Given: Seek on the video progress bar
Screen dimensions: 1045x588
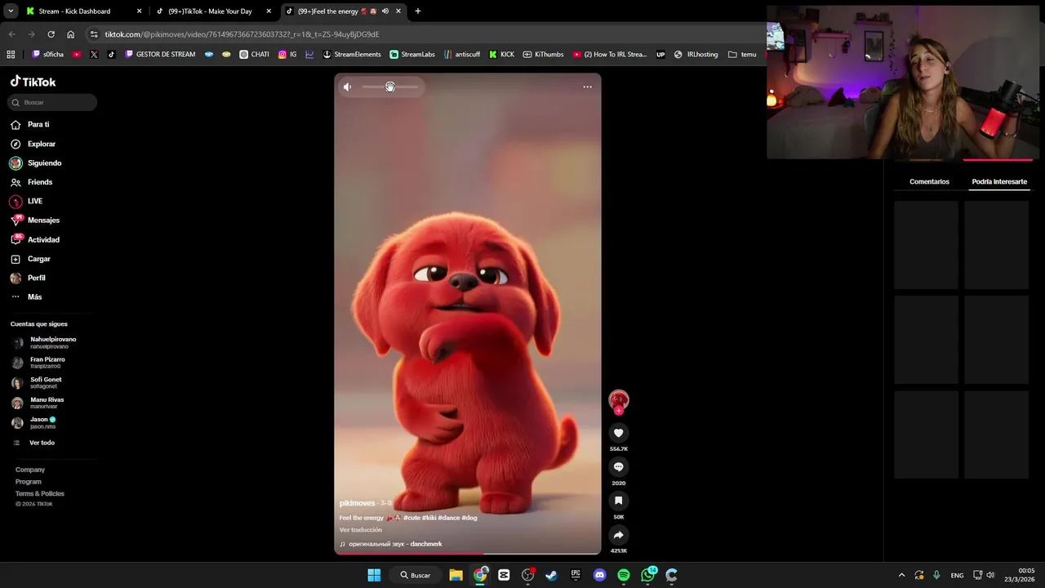Looking at the screenshot, I should click(468, 554).
